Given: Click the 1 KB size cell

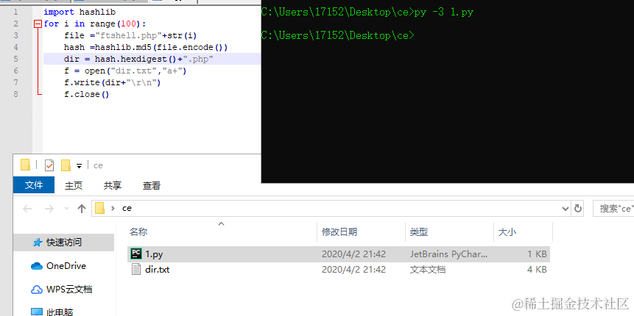Looking at the screenshot, I should pos(538,254).
